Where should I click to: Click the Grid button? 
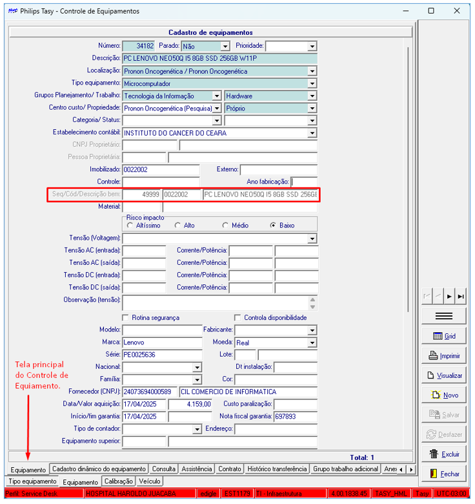click(444, 336)
